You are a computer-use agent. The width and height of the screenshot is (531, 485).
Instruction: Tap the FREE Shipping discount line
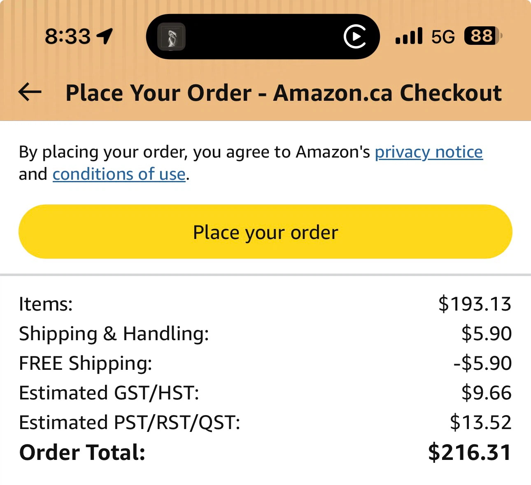click(265, 363)
